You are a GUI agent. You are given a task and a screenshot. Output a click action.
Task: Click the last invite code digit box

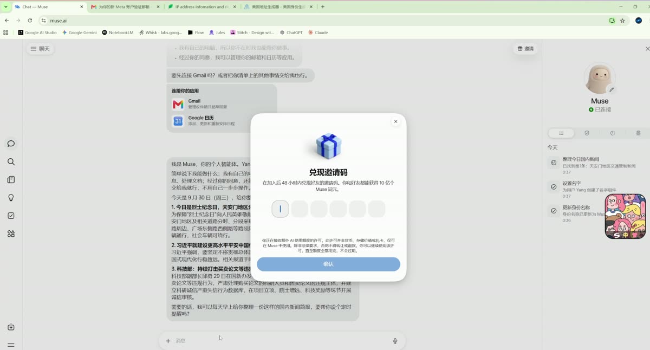[x=376, y=209]
